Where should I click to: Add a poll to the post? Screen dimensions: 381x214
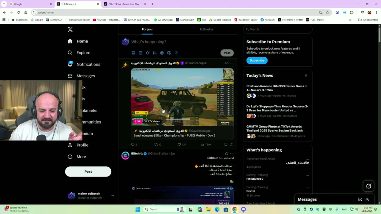[155, 53]
